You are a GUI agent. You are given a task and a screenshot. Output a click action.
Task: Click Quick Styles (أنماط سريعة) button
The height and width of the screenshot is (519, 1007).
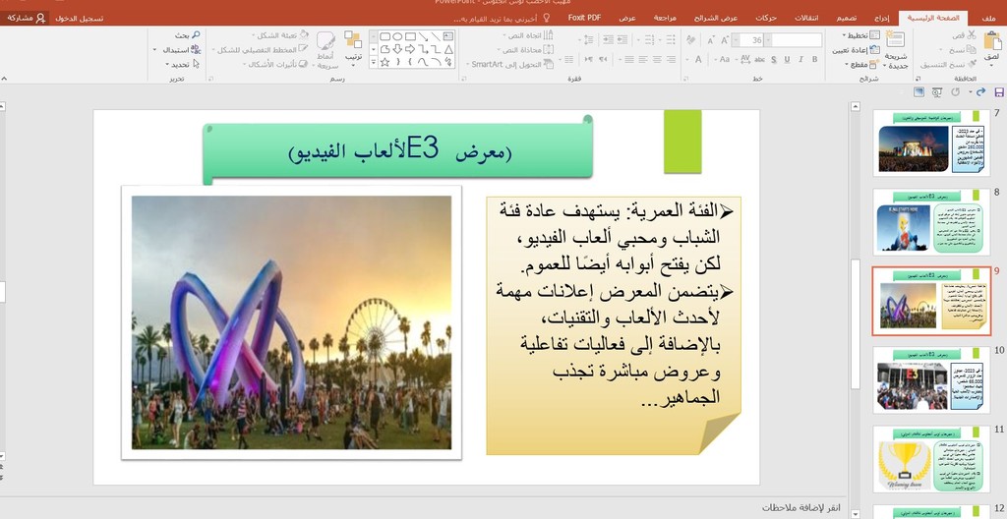click(326, 49)
